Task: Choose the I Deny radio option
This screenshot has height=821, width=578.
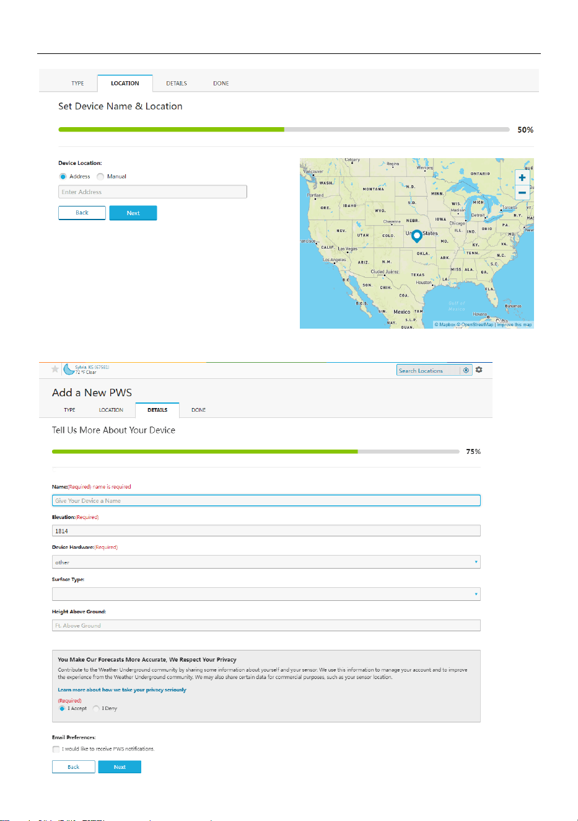Action: click(x=96, y=708)
